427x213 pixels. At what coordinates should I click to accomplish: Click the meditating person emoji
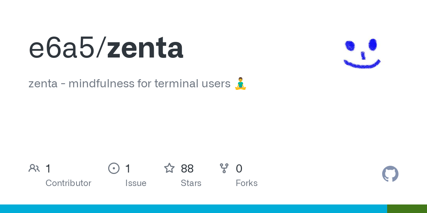pyautogui.click(x=241, y=84)
